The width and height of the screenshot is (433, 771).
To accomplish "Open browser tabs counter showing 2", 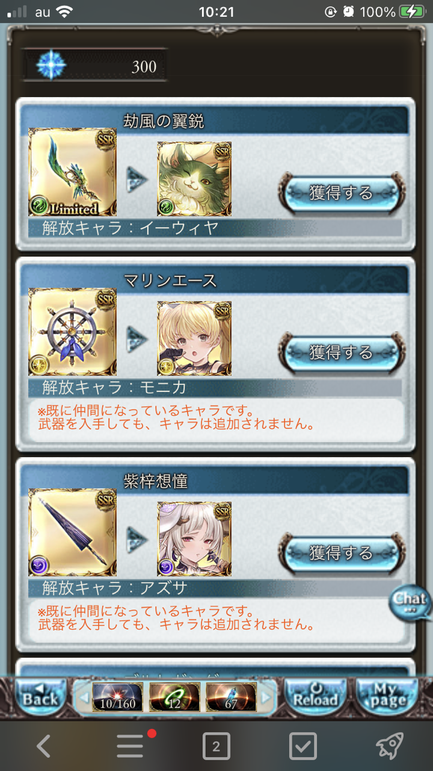I will tap(216, 747).
